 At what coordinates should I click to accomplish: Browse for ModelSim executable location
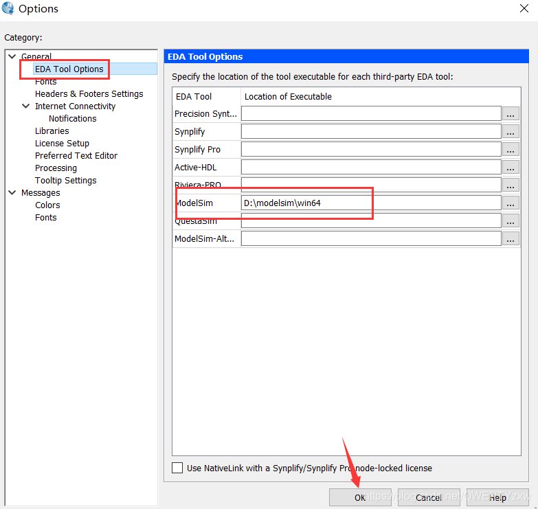[x=511, y=203]
